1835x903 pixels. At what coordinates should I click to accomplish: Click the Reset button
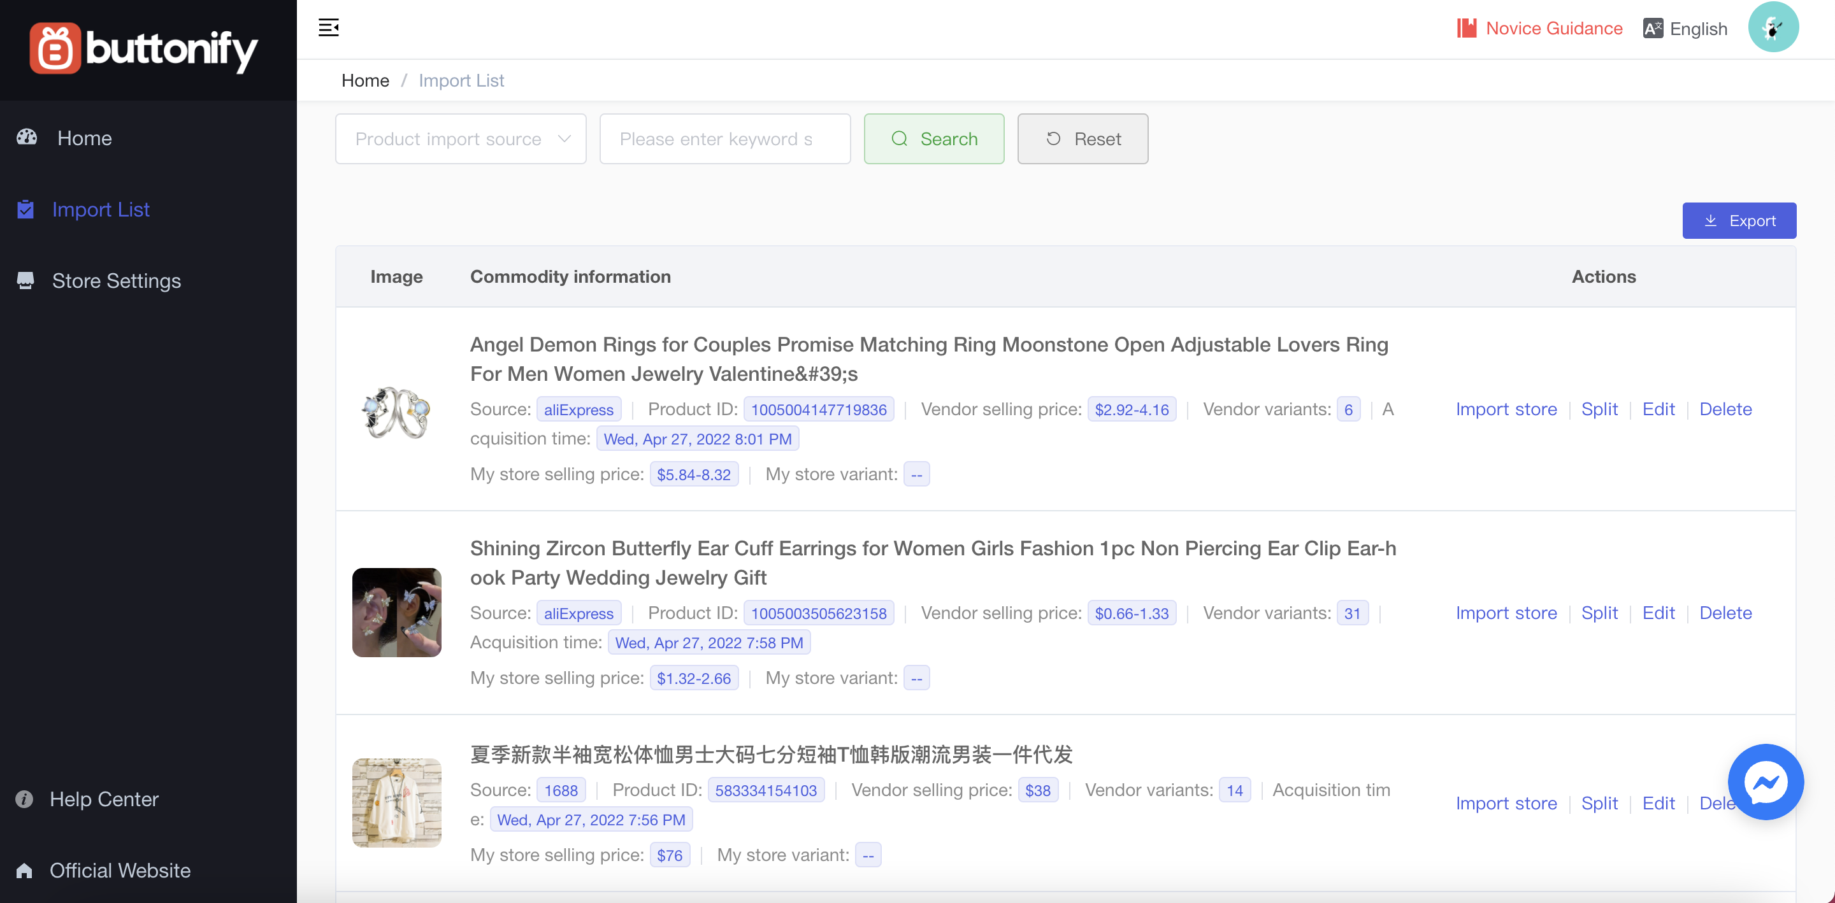pyautogui.click(x=1081, y=139)
